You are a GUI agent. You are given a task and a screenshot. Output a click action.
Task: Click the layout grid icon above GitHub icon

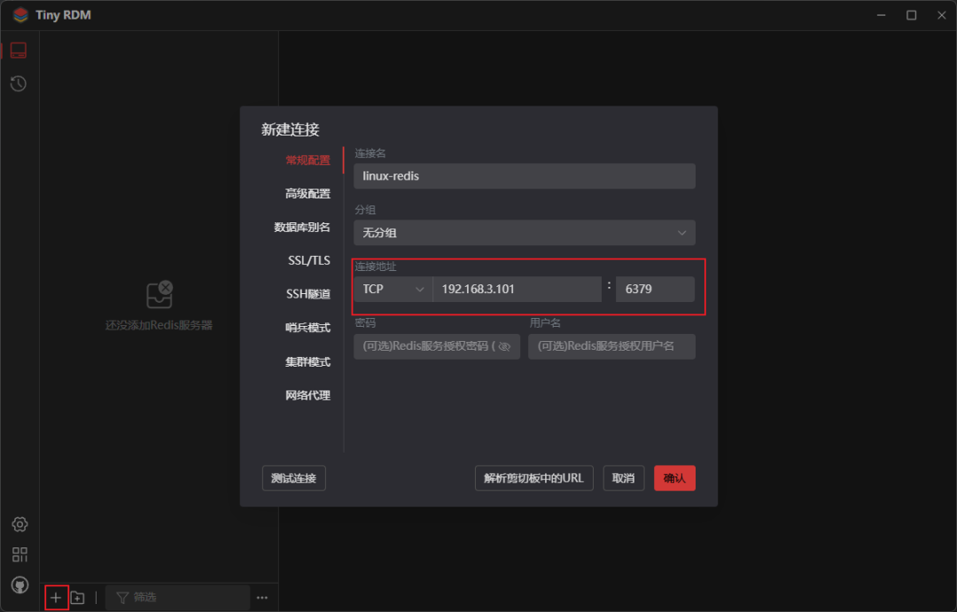click(19, 554)
